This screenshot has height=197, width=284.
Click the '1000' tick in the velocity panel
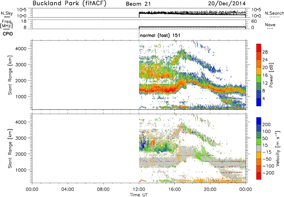tap(21, 170)
